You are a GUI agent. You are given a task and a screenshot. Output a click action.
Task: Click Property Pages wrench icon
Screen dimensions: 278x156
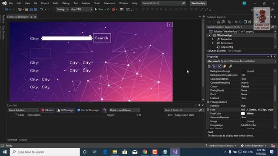(230, 66)
